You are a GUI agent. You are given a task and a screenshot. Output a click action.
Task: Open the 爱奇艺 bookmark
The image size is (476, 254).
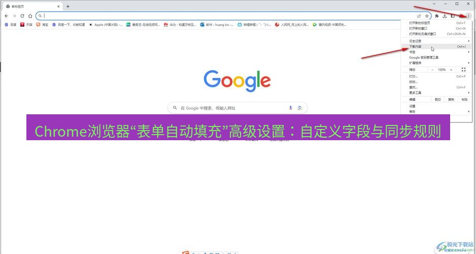click(143, 24)
